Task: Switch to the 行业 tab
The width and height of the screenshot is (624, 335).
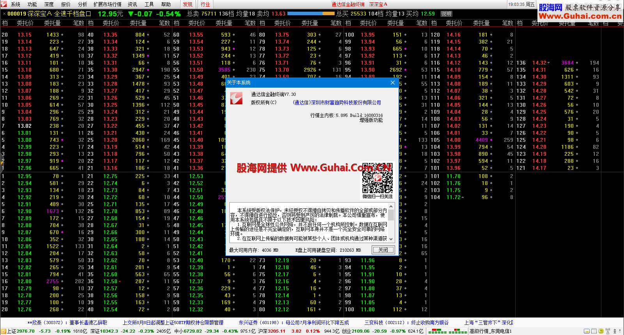Action: pyautogui.click(x=206, y=4)
